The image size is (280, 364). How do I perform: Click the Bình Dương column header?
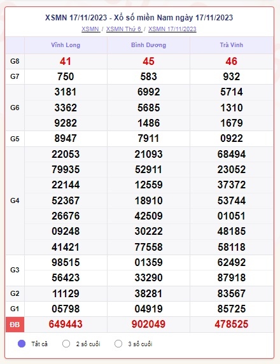(148, 45)
